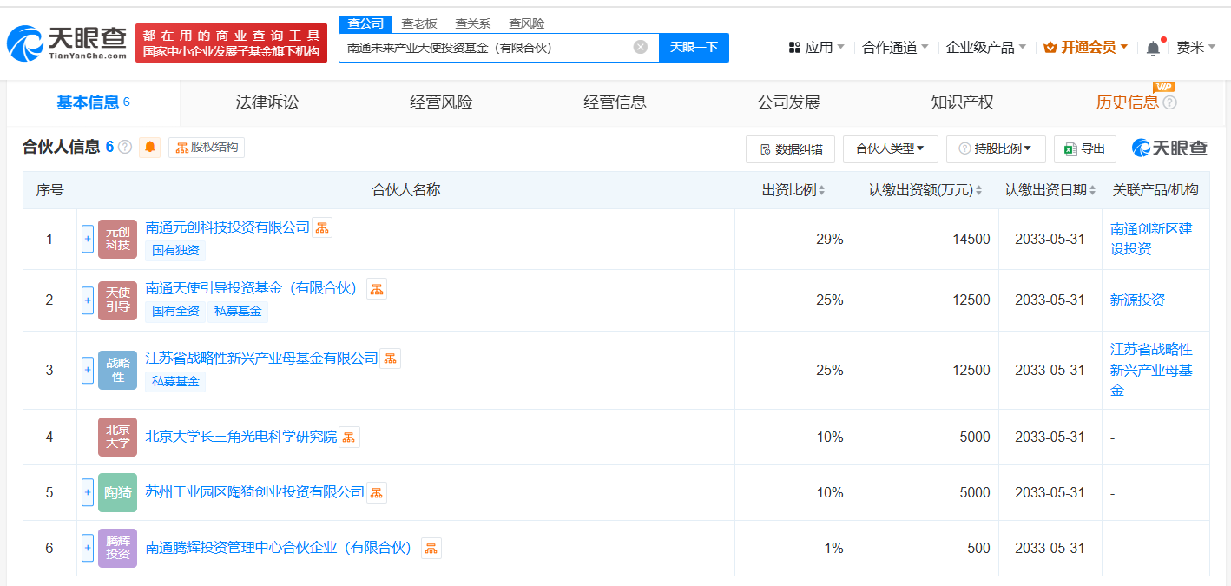This screenshot has width=1231, height=586.
Task: Click equity structure icon beside 南通腾辉投资管理中心合伙企业
Action: [431, 548]
